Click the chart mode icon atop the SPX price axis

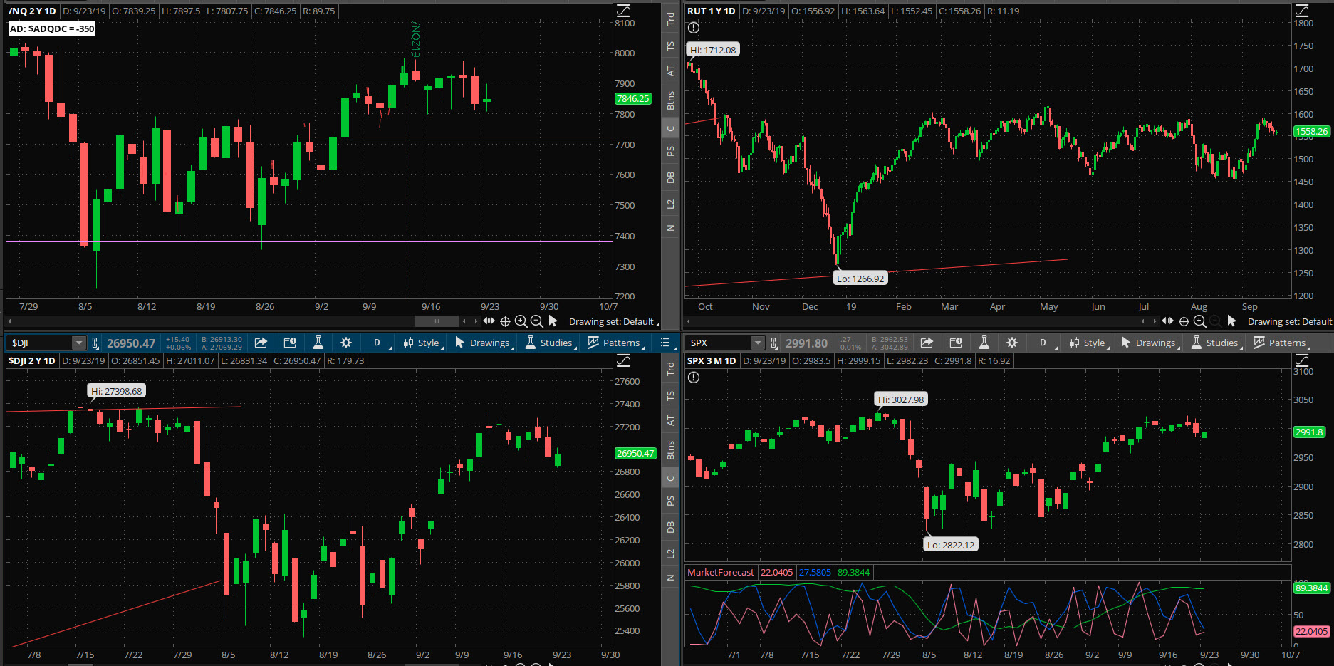click(1302, 360)
